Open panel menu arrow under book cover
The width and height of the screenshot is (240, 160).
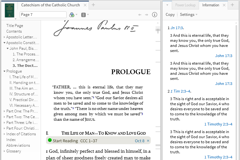pos(16,19)
